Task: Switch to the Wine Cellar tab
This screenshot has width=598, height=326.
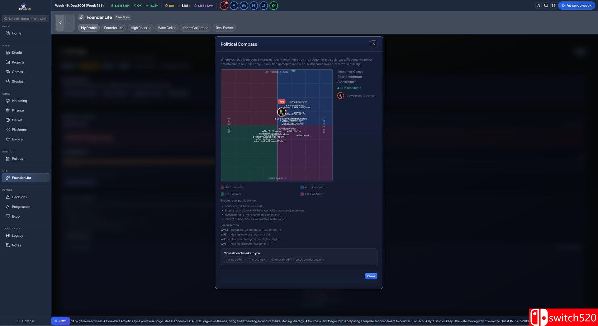Action: tap(167, 28)
